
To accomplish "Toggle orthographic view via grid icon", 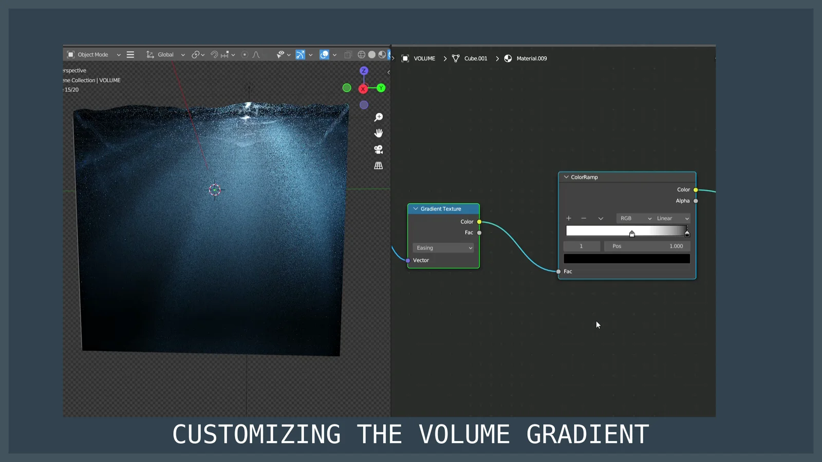I will pos(379,165).
